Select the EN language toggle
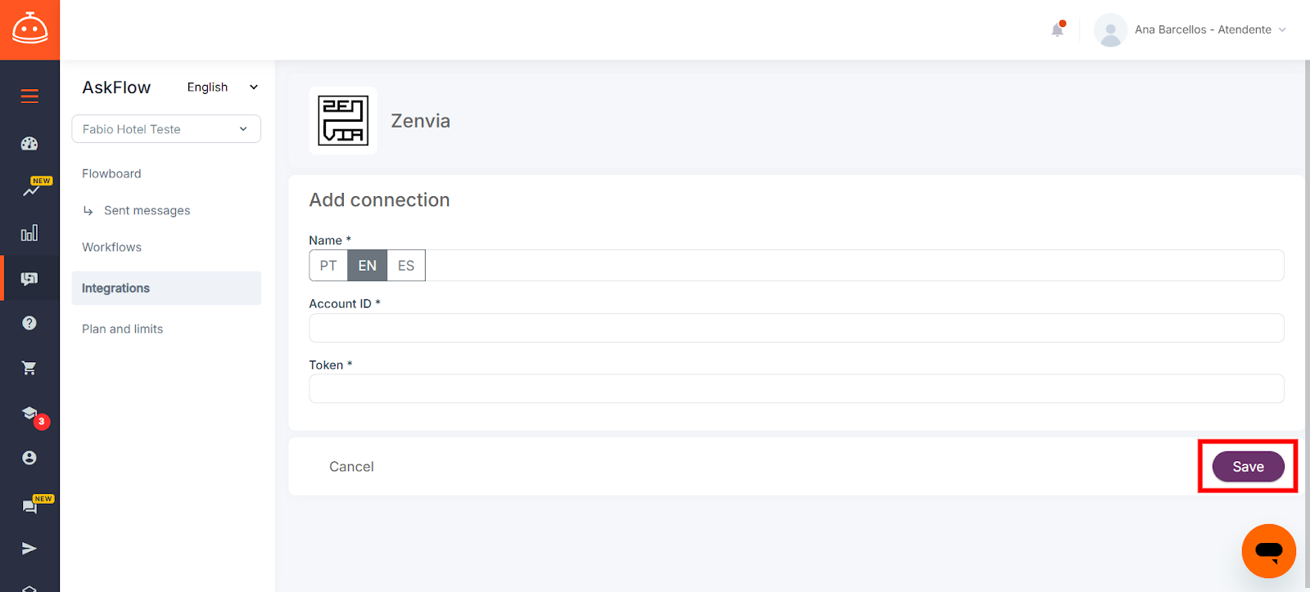Screen dimensions: 1310x592 368,266
